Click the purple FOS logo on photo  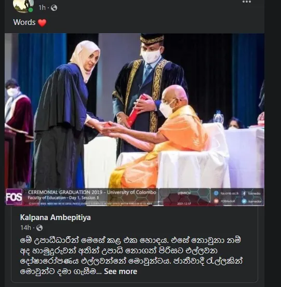click(14, 197)
